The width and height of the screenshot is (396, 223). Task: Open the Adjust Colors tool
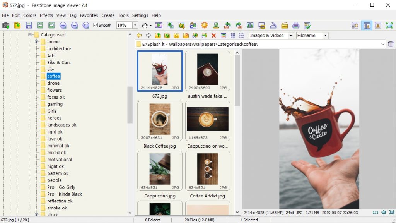pyautogui.click(x=205, y=25)
